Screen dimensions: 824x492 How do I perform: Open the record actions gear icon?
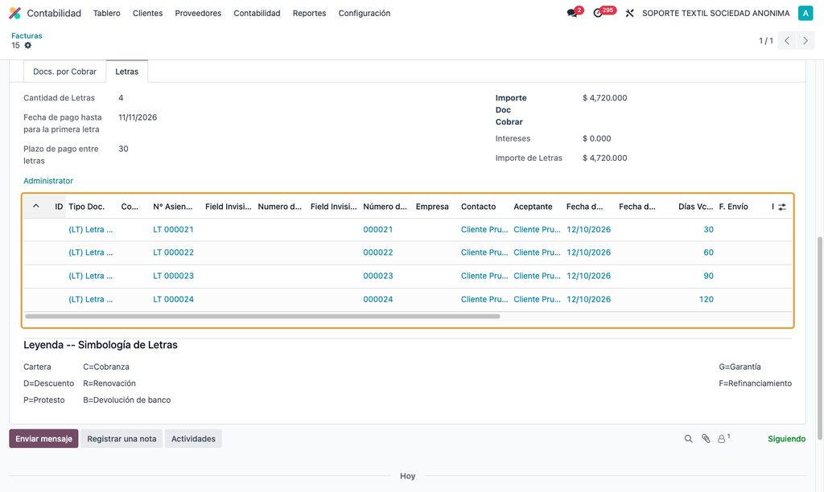(x=28, y=45)
